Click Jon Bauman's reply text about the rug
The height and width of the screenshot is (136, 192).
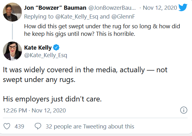point(102,30)
